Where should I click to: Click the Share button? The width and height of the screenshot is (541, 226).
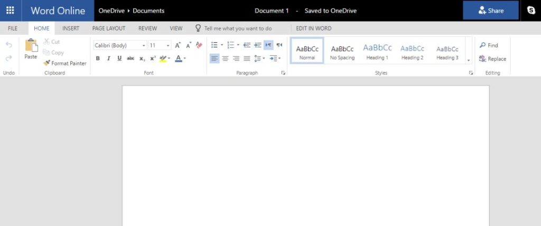(491, 11)
